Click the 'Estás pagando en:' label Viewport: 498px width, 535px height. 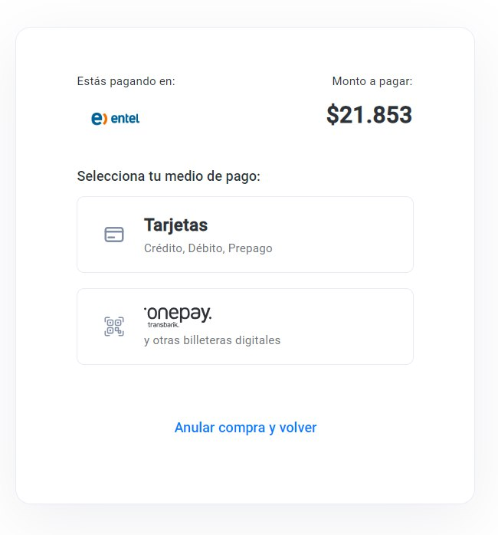[126, 81]
